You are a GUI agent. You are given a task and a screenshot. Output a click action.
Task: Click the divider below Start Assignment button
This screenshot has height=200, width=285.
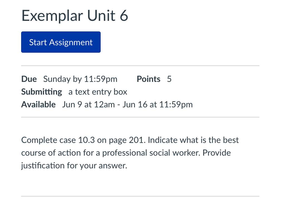[140, 66]
